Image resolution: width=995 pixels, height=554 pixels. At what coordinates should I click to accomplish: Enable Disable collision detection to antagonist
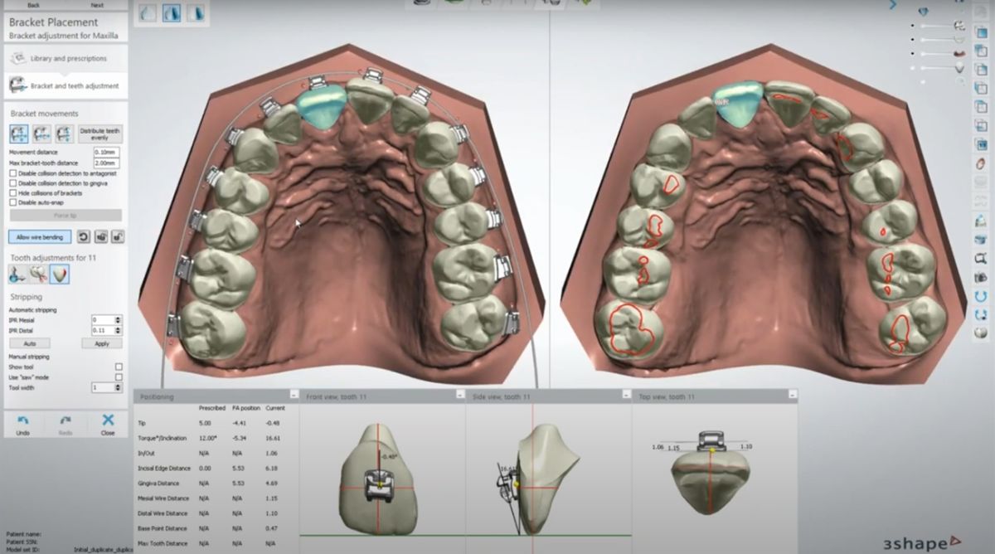12,173
